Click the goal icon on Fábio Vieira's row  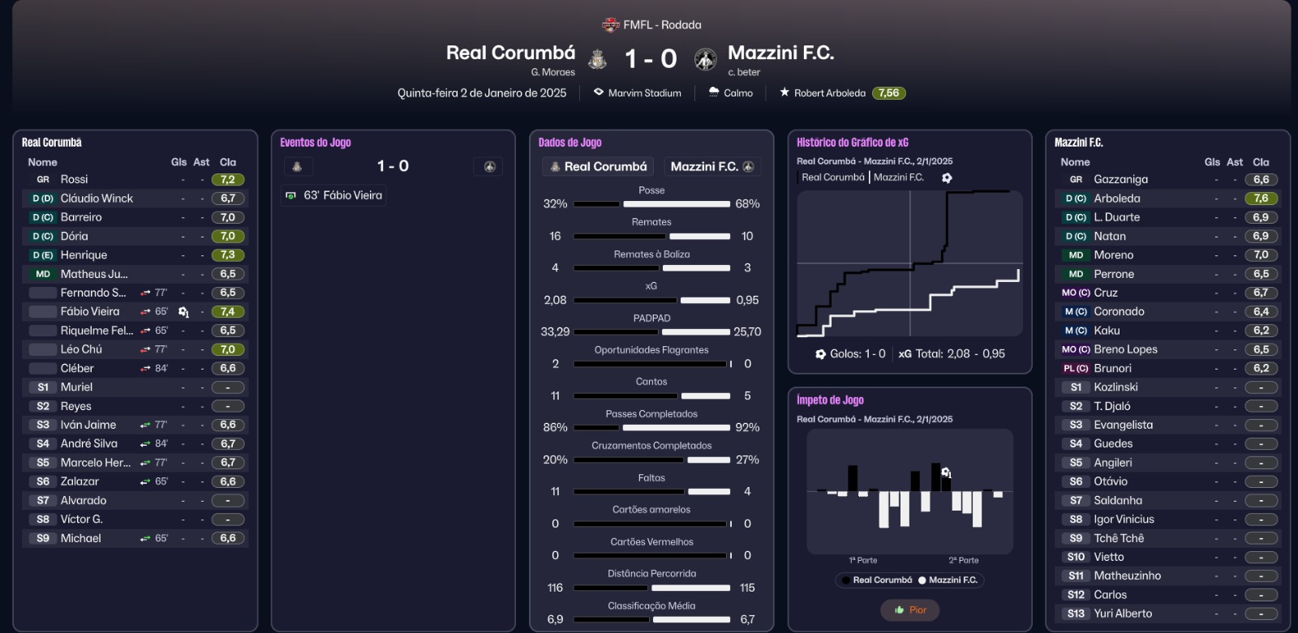(x=183, y=312)
